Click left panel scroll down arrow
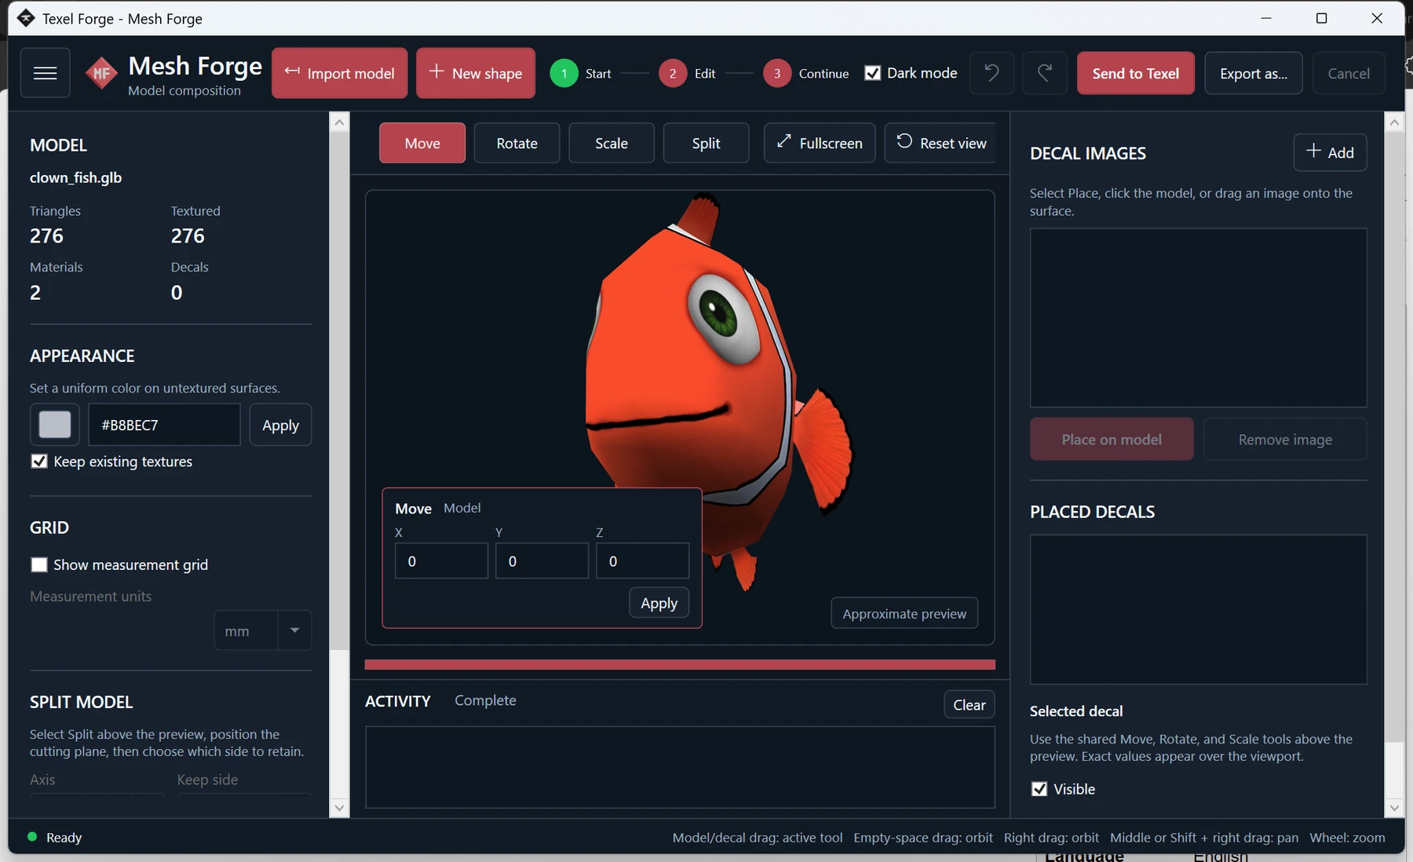Image resolution: width=1413 pixels, height=862 pixels. click(339, 808)
